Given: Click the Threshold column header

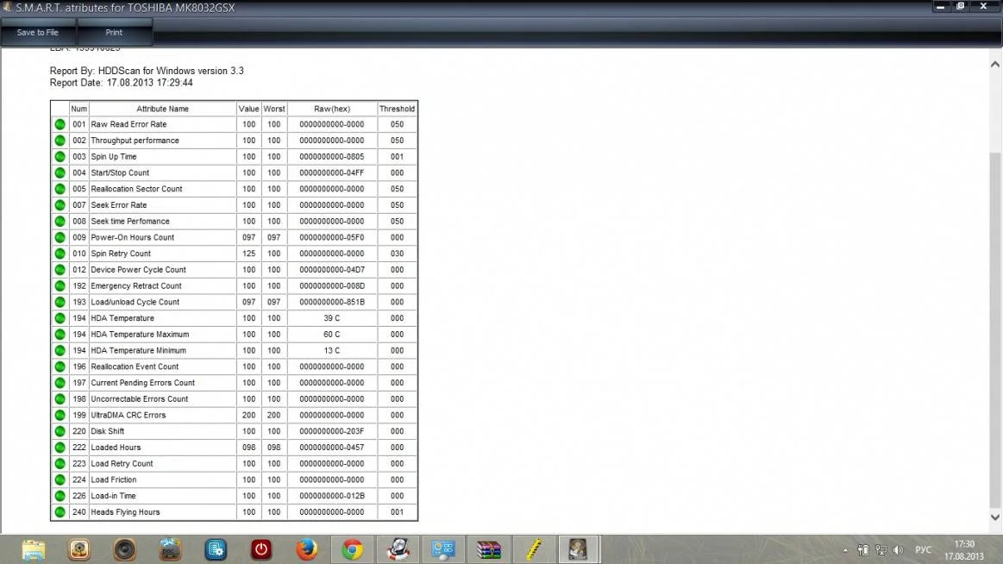Looking at the screenshot, I should pyautogui.click(x=397, y=109).
